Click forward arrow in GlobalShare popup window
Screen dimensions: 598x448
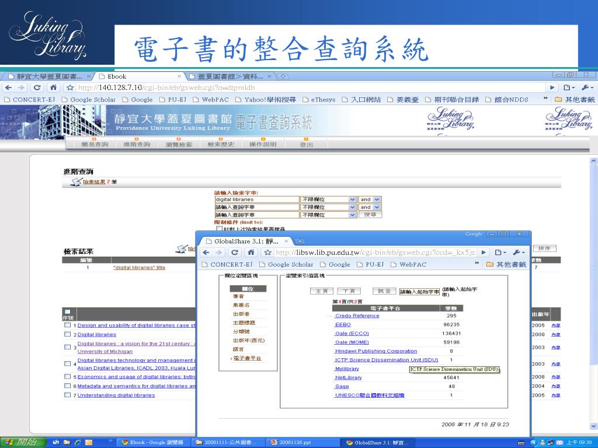(x=218, y=252)
